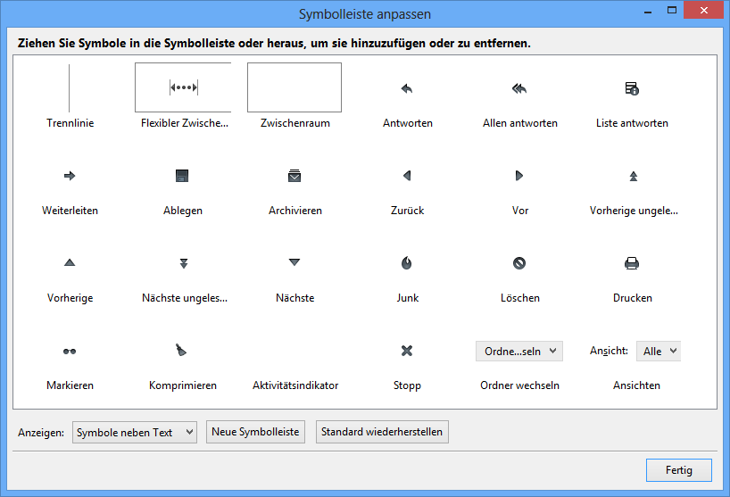Select the Komprimieren broom icon

(181, 350)
